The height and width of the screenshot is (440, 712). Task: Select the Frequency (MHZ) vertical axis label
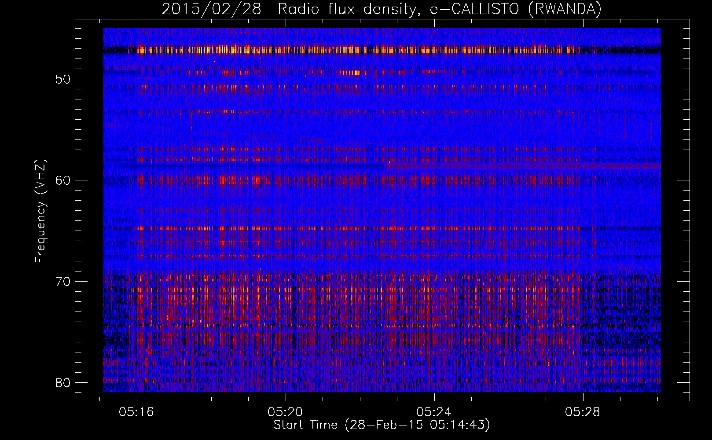[40, 211]
